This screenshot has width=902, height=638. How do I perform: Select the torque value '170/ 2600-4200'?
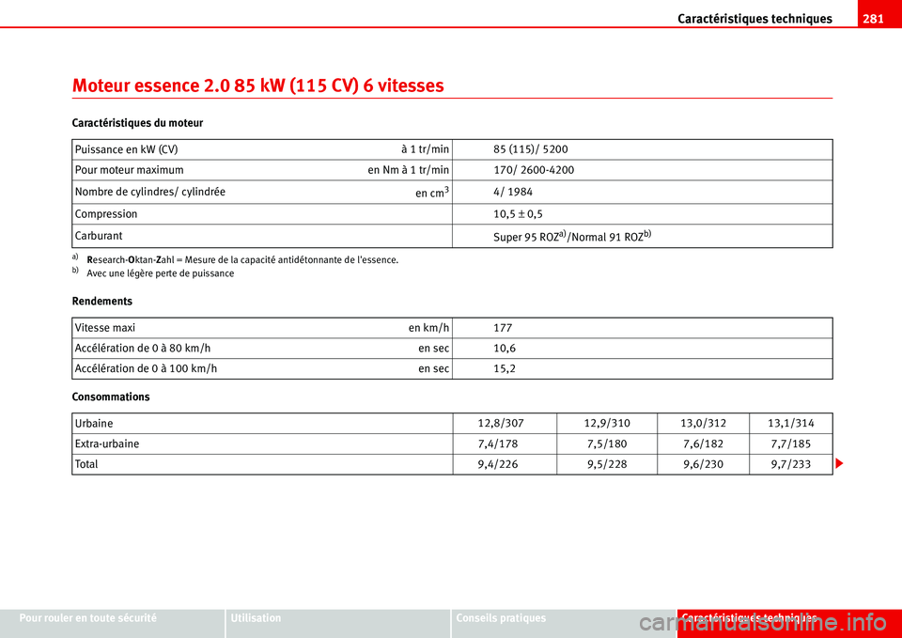tap(534, 170)
